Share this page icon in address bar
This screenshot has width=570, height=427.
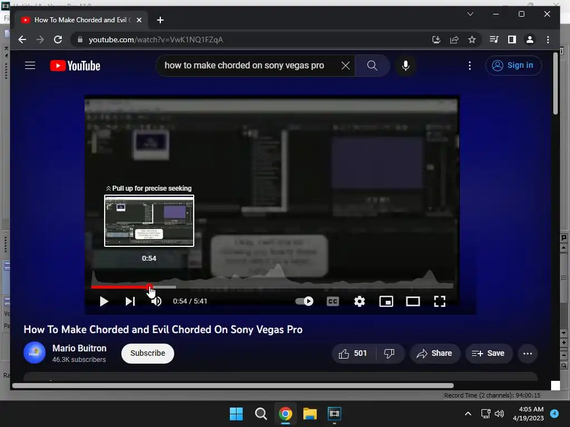454,39
